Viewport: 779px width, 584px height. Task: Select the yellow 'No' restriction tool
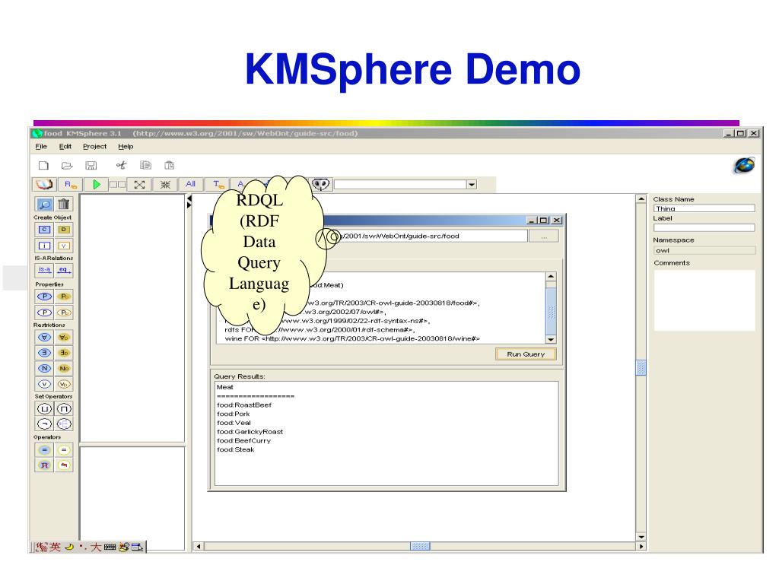coord(64,368)
